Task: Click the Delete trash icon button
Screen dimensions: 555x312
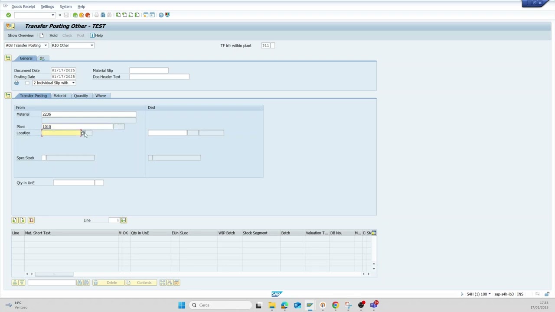Action: [108, 283]
